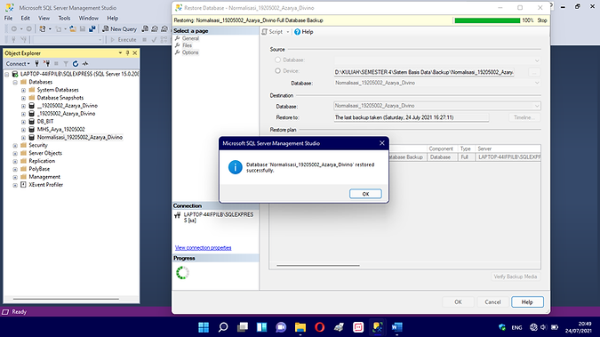Screen dimensions: 600x337
Task: Open the Edit menu
Action: [x=25, y=18]
